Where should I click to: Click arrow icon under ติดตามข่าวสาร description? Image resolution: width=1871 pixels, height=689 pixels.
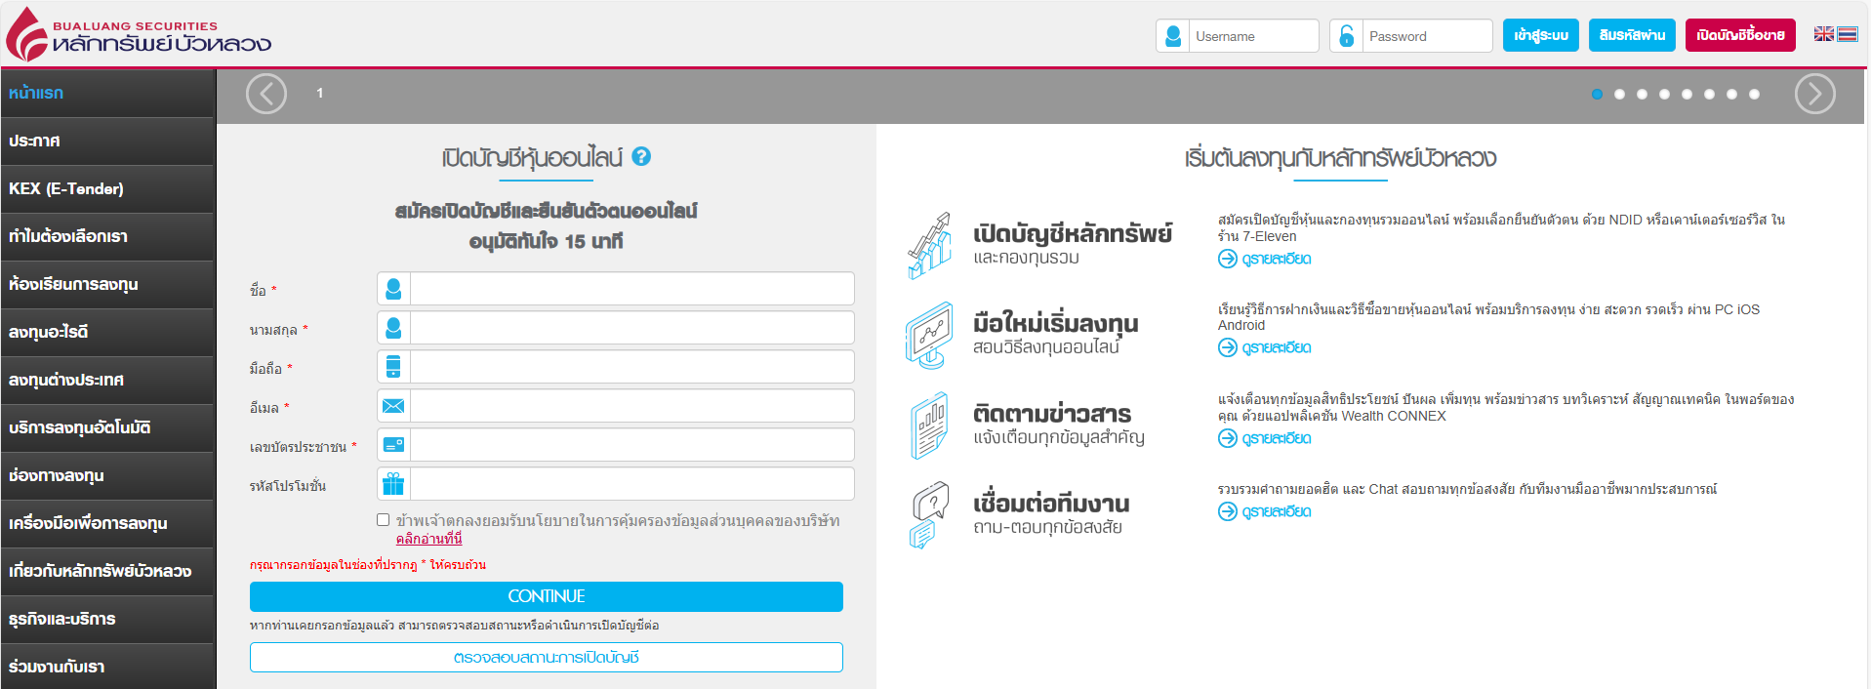1228,438
